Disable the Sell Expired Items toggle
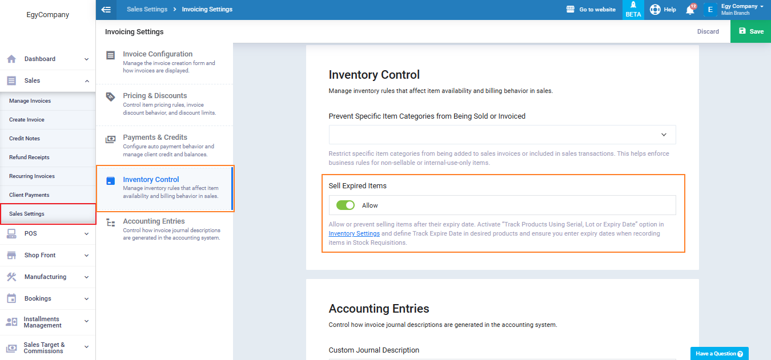Screen dimensions: 771x360 [346, 205]
